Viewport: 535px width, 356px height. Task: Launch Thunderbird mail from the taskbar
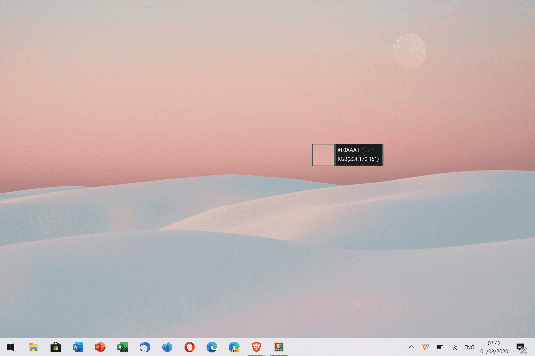[x=145, y=347]
